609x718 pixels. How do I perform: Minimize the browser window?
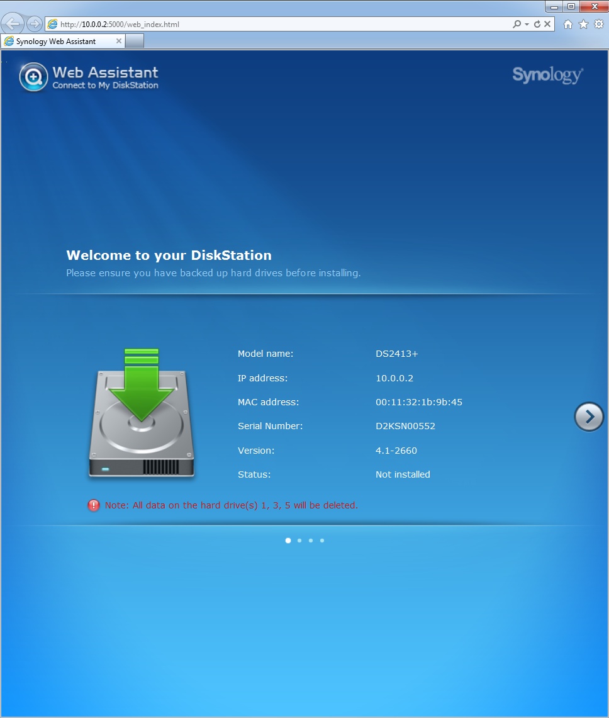[x=554, y=6]
